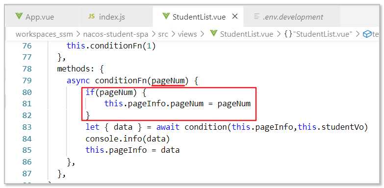Screen dimensions: 384x188
Task: Click the JS icon on index.js tab
Action: point(91,17)
